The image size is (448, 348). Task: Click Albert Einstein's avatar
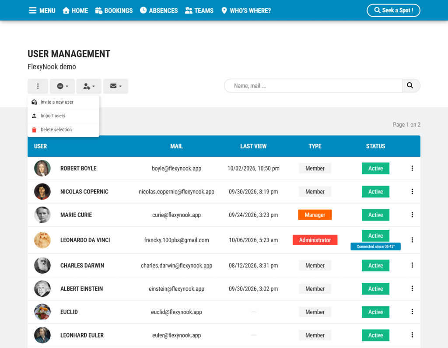click(x=42, y=288)
